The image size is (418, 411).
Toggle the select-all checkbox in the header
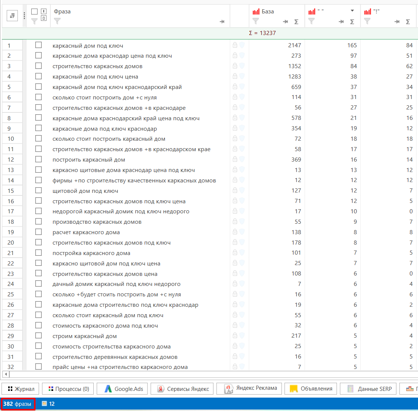point(35,12)
